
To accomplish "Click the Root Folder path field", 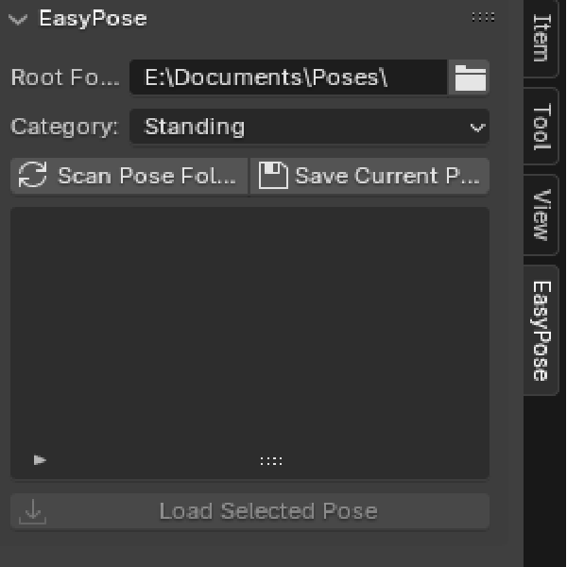I will (287, 77).
